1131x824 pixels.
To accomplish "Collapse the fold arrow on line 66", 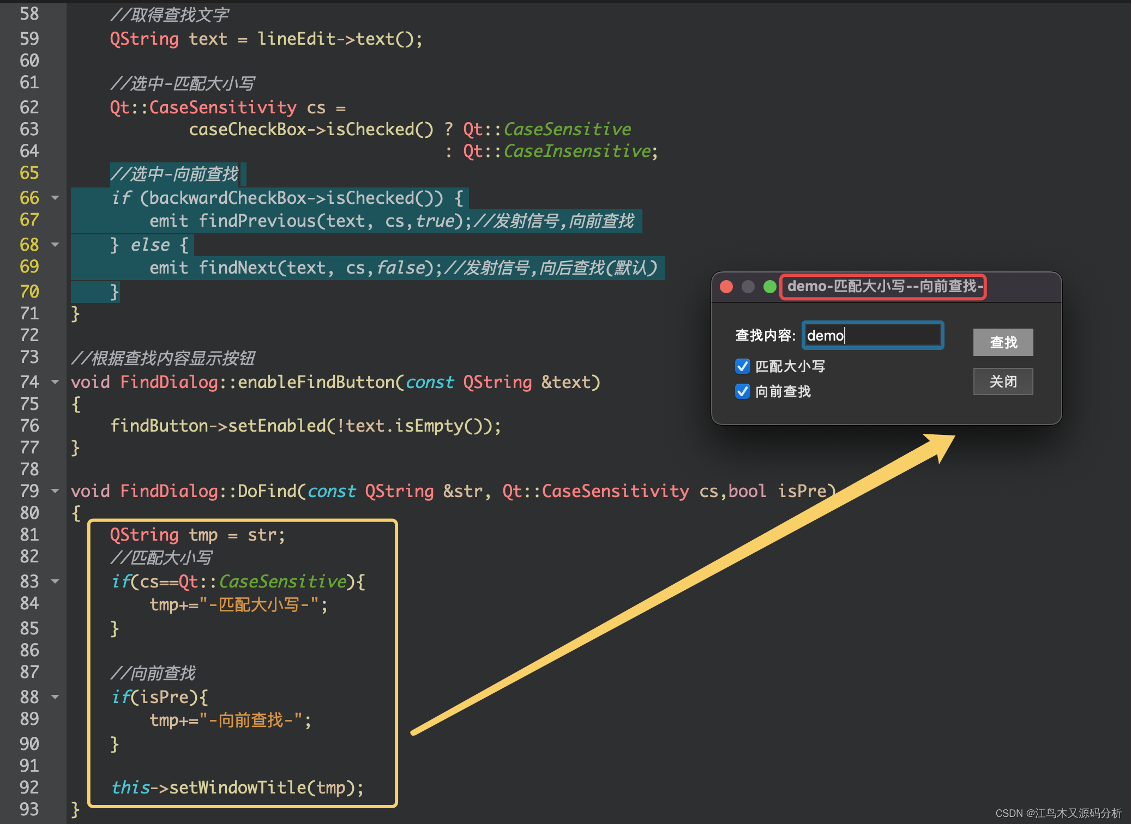I will point(55,197).
